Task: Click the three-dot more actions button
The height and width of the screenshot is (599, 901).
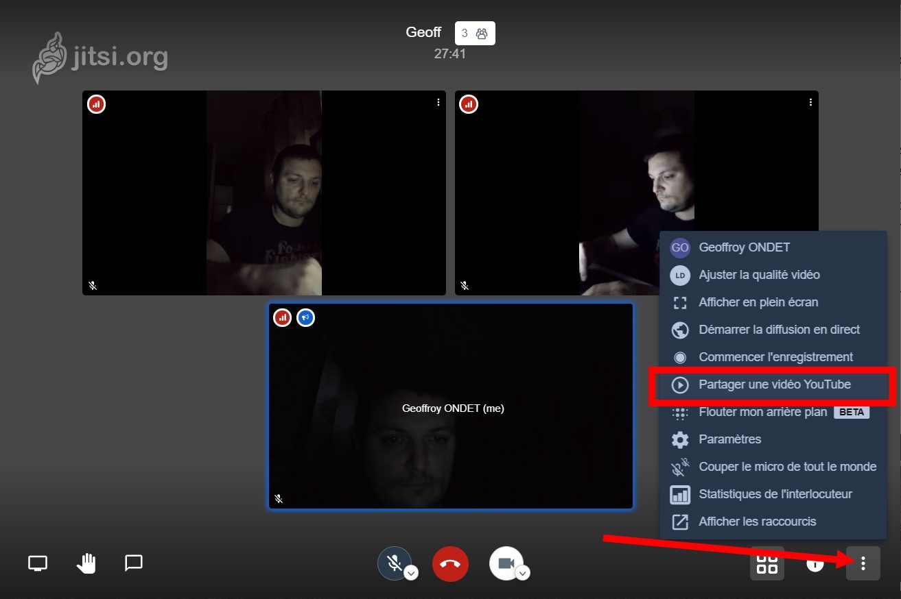Action: point(863,563)
